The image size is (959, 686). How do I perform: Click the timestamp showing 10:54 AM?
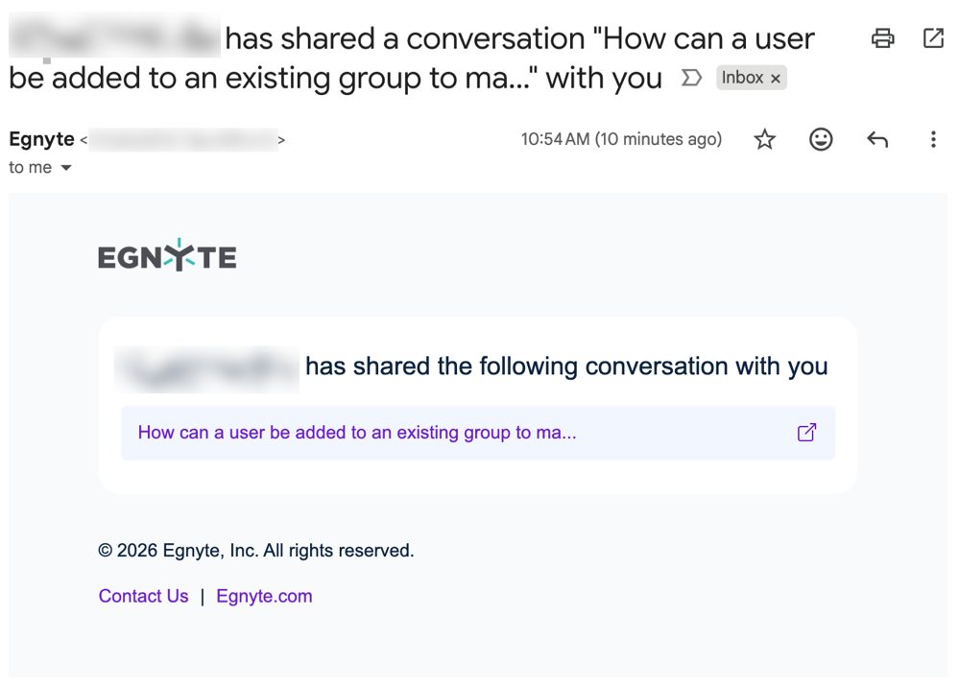[621, 139]
